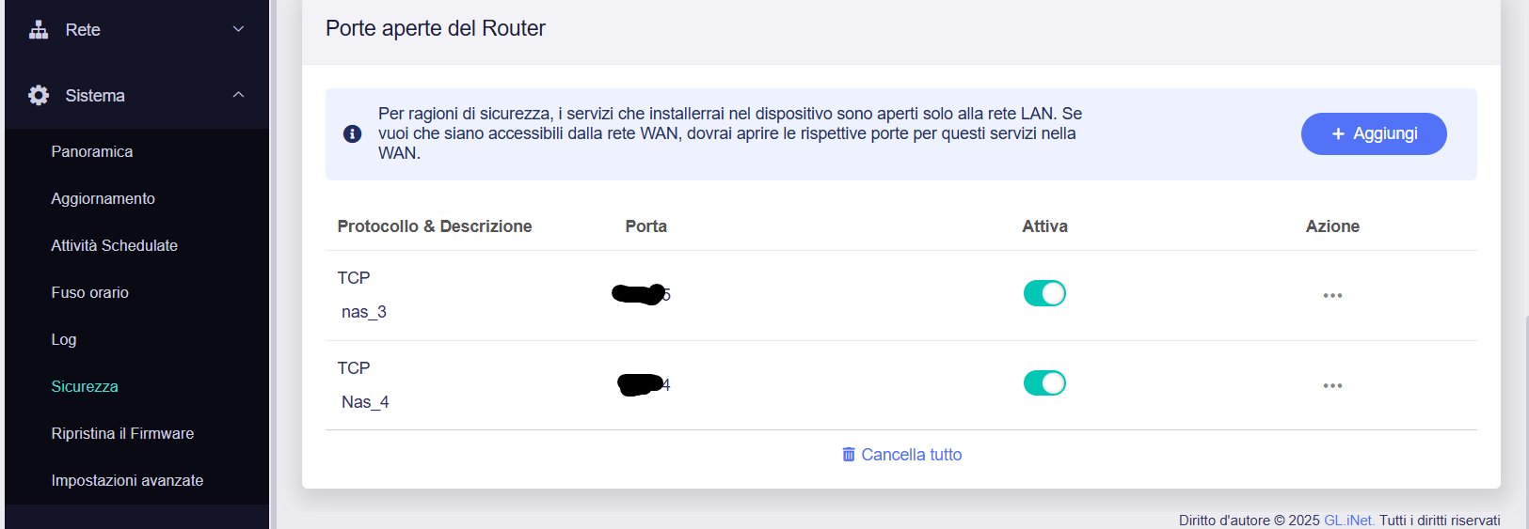
Task: Click the Rete network icon
Action: point(39,30)
